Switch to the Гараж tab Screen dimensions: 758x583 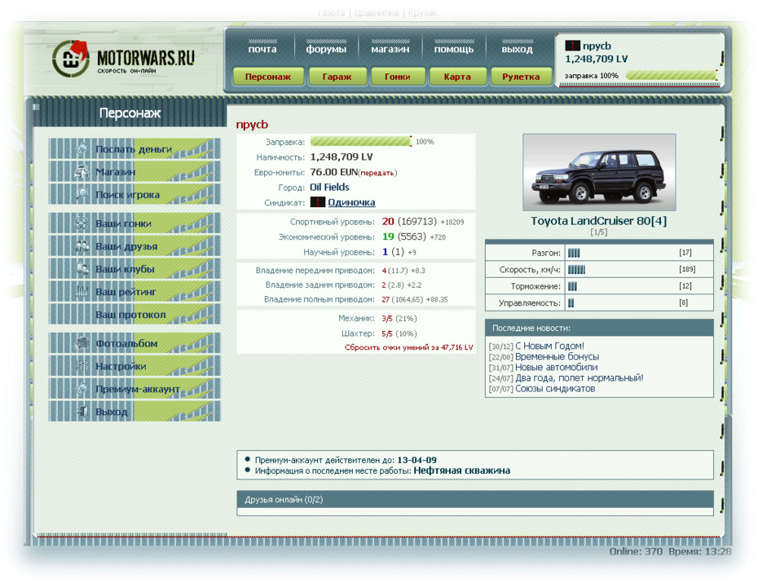(337, 77)
